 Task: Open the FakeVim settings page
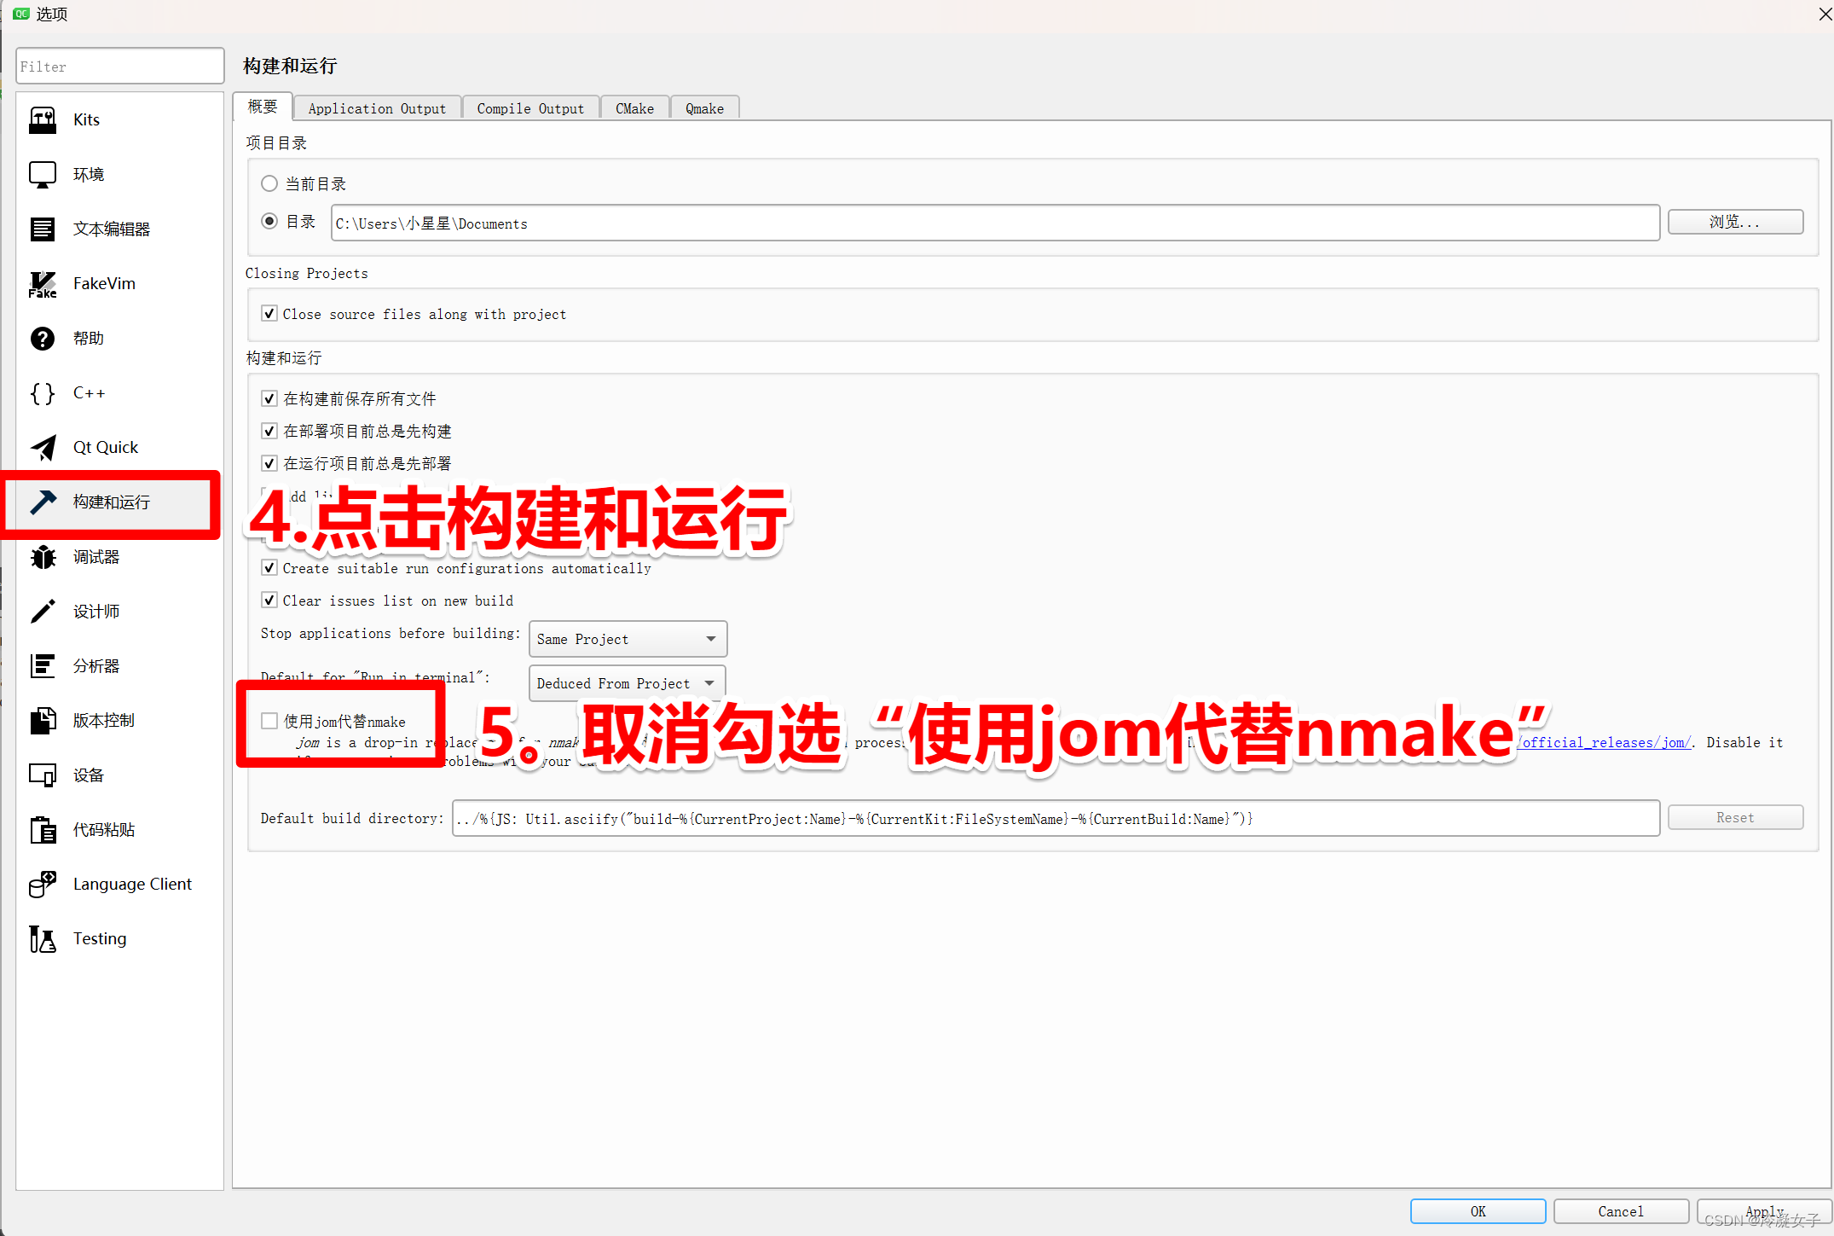click(x=104, y=283)
